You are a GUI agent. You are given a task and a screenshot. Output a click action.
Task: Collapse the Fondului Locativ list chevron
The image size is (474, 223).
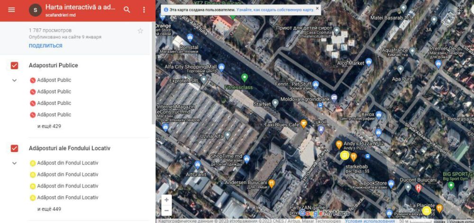tap(14, 163)
